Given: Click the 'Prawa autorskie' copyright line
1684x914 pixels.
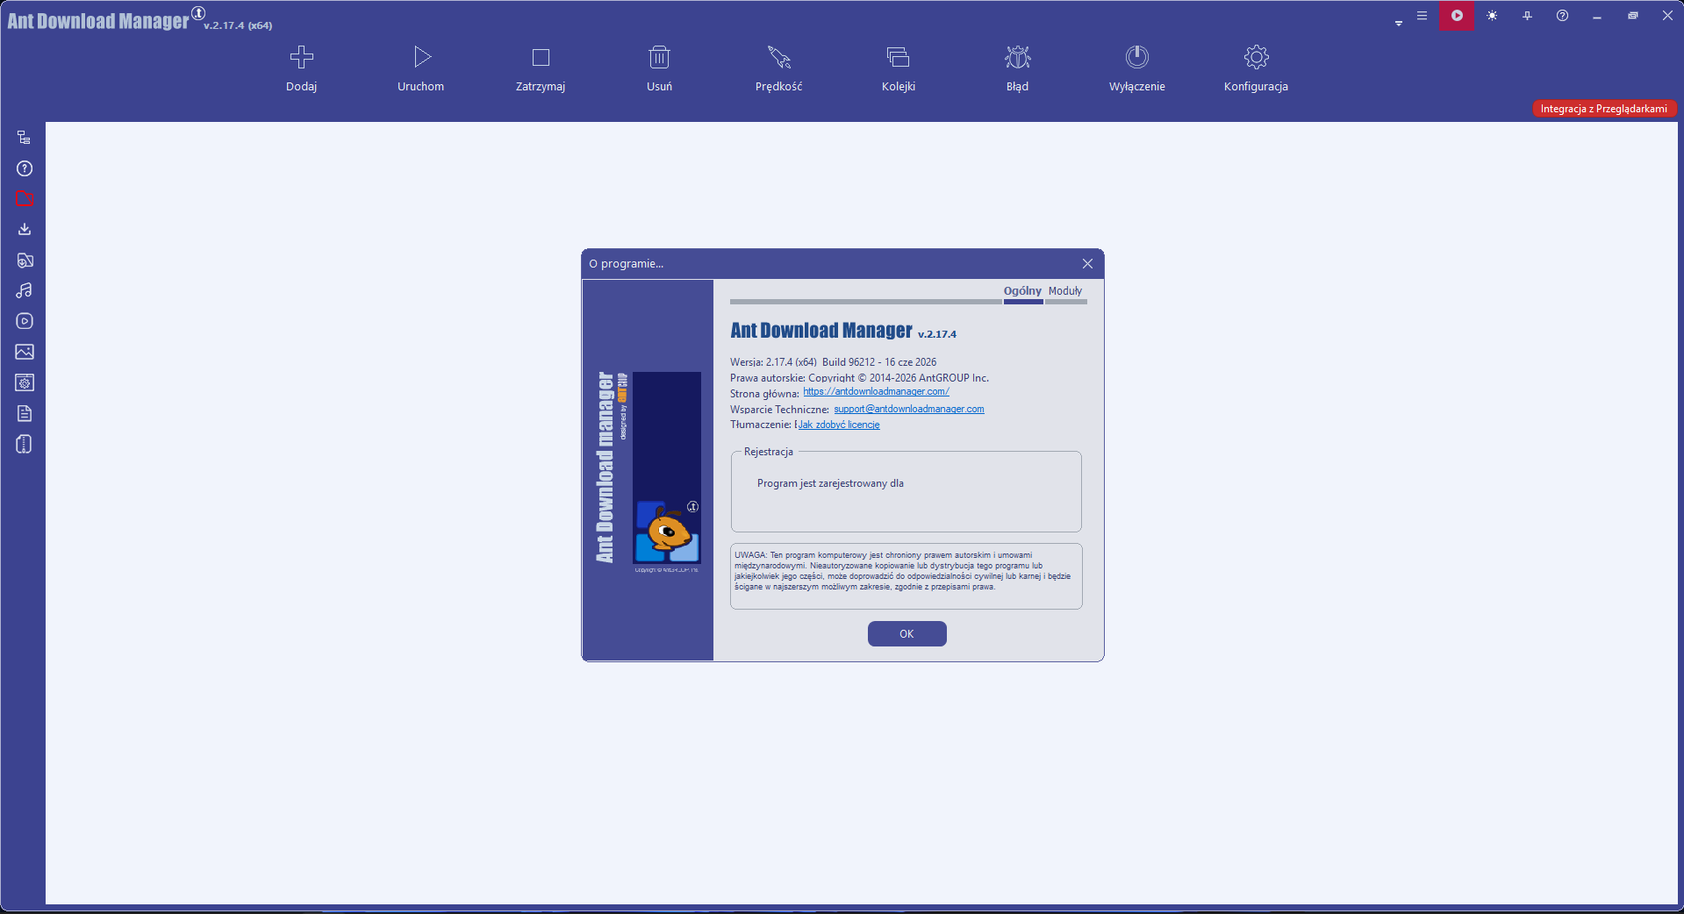Looking at the screenshot, I should (859, 378).
